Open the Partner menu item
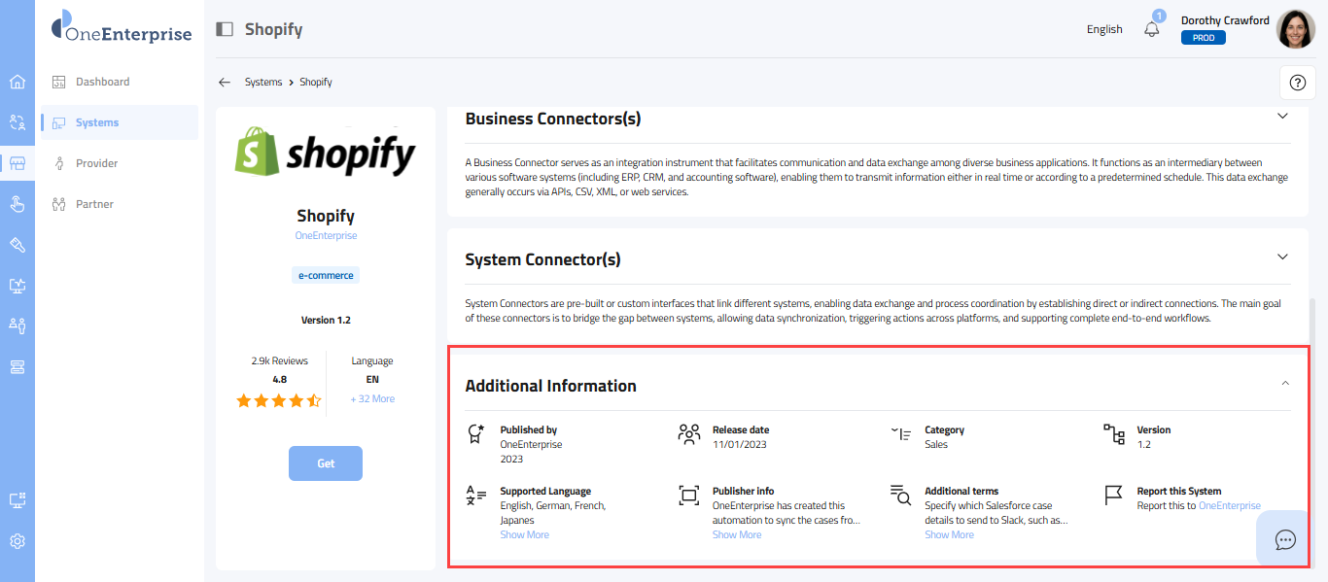The height and width of the screenshot is (582, 1328). (x=94, y=204)
